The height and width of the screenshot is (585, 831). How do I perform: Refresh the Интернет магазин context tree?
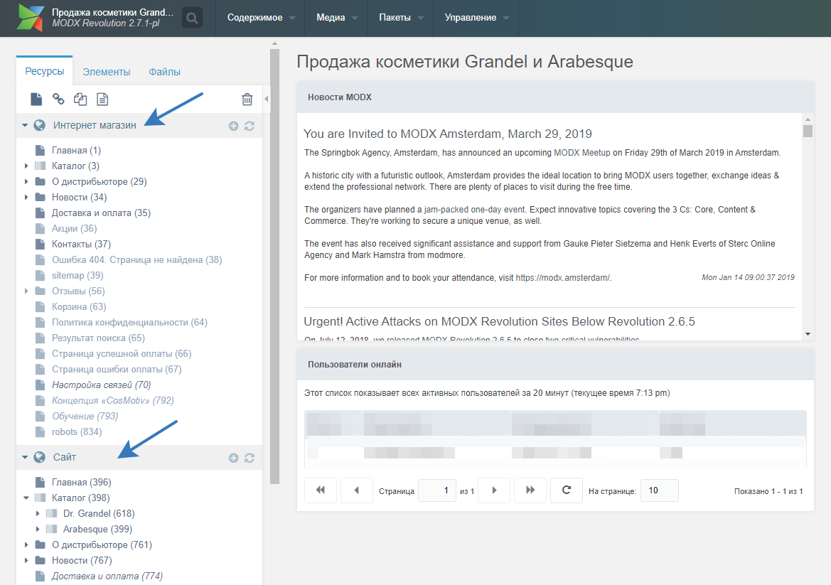pyautogui.click(x=250, y=126)
